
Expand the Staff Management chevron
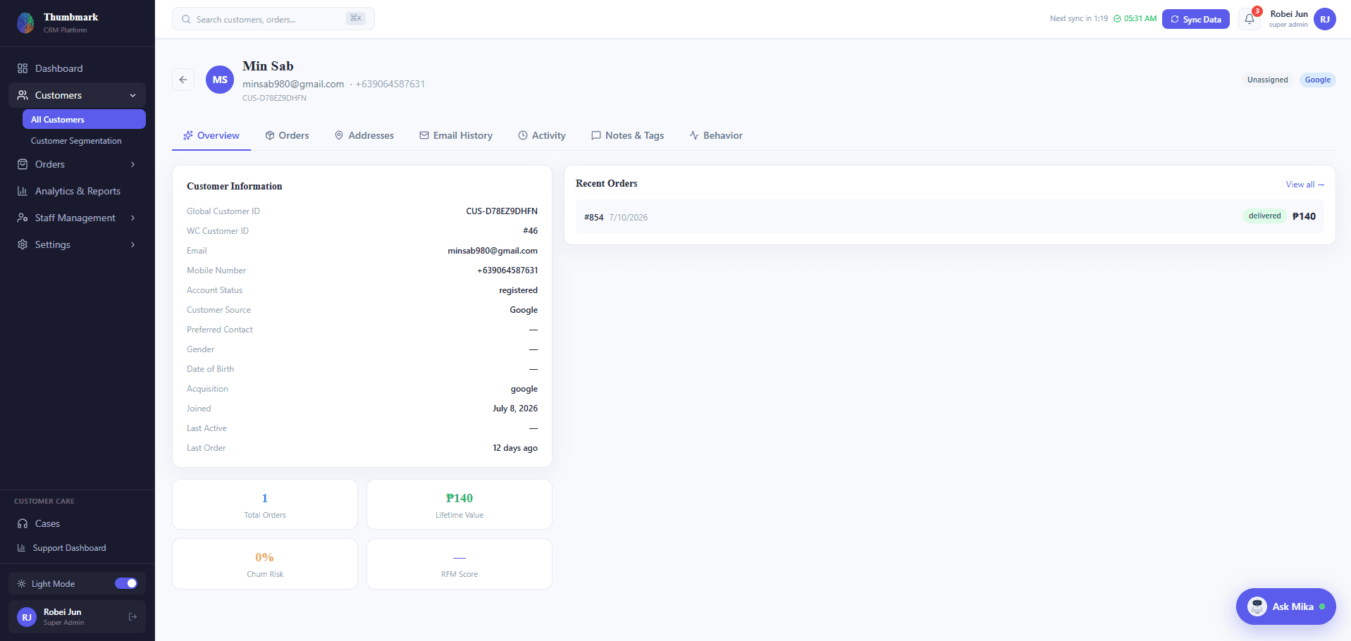132,218
